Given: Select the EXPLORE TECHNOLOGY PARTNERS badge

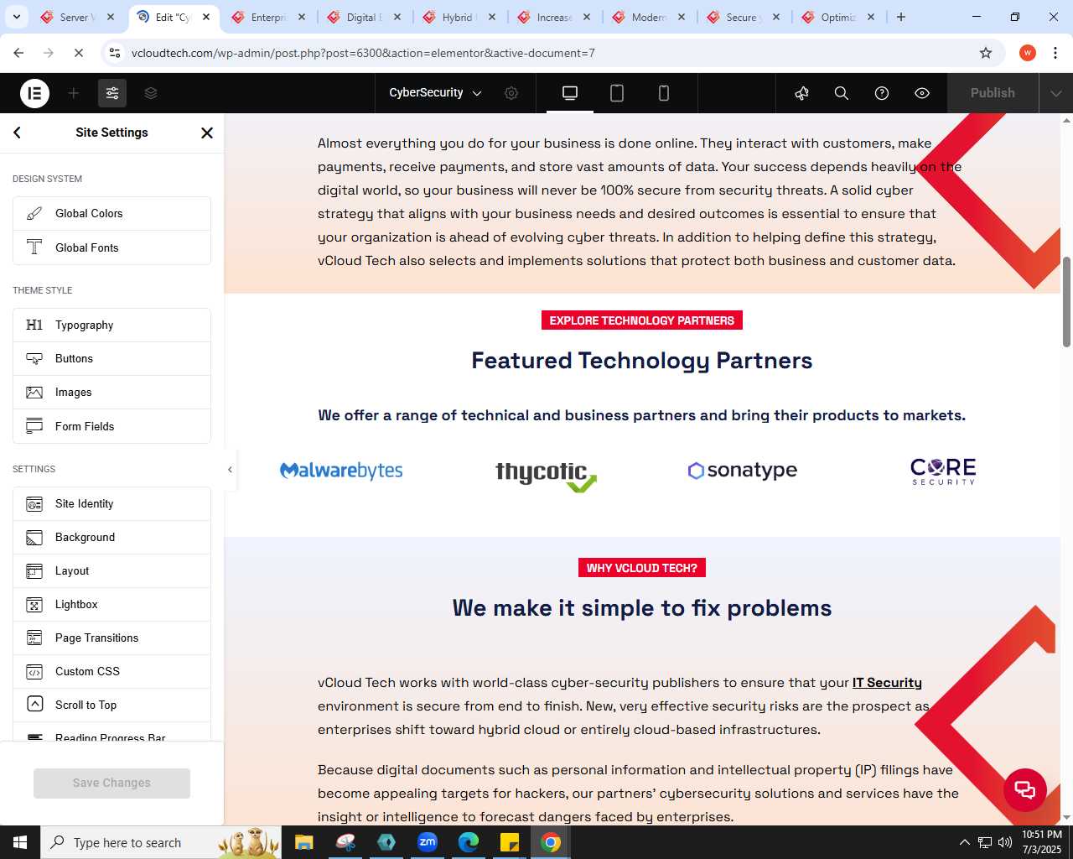Looking at the screenshot, I should [x=642, y=320].
